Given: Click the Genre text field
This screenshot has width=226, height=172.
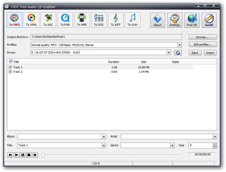Looking at the screenshot, I should tap(145, 145).
